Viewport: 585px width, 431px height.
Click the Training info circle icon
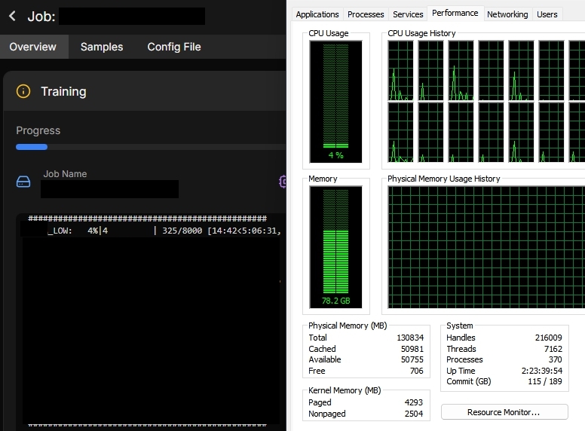(23, 91)
